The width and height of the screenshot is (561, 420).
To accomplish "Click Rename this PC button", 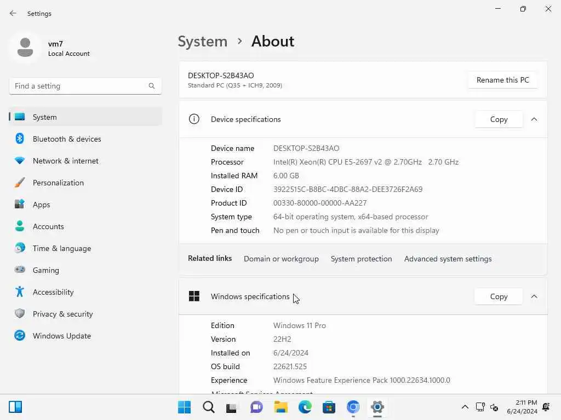I will click(502, 80).
